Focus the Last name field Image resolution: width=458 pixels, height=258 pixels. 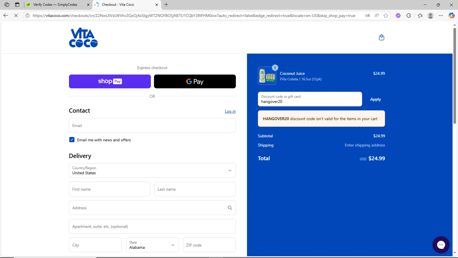coord(195,189)
